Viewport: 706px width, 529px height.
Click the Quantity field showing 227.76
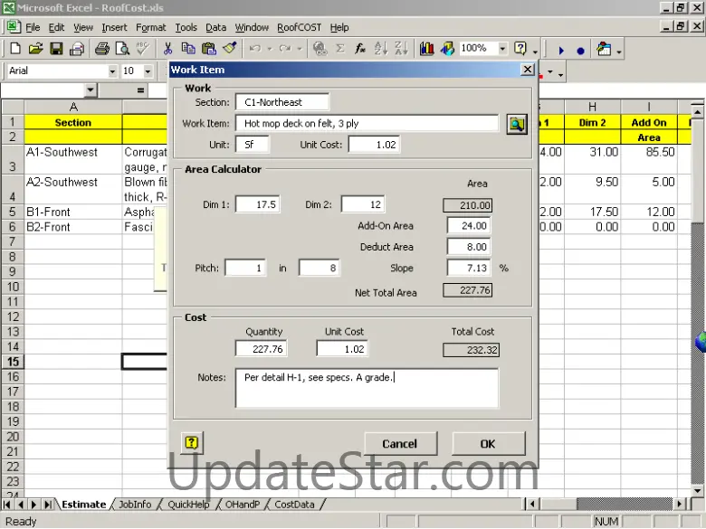coord(261,349)
